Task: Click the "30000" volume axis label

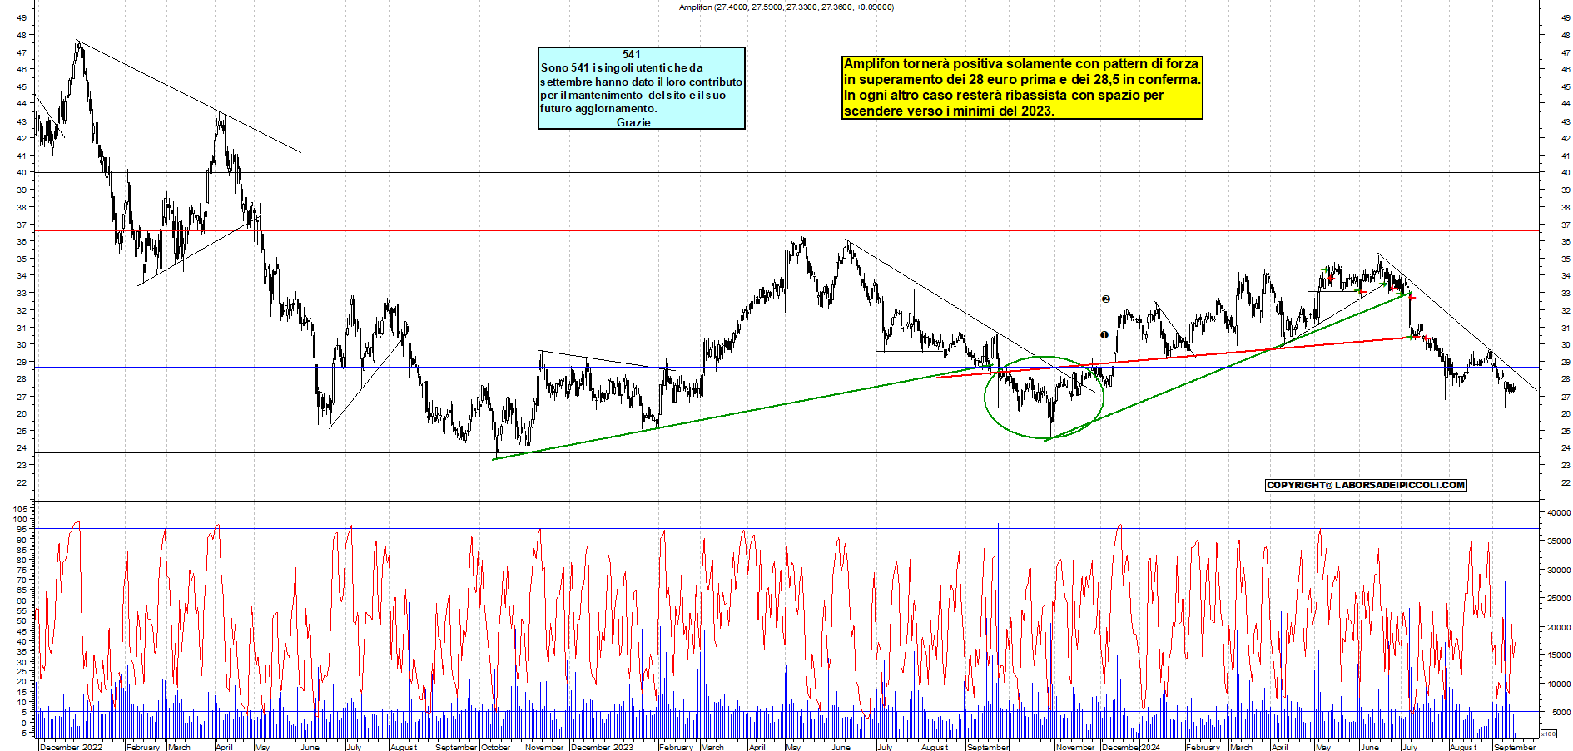Action: point(1559,571)
